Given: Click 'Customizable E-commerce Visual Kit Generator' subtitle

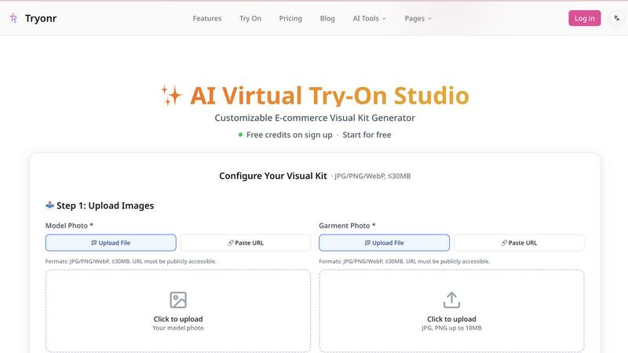Looking at the screenshot, I should (x=315, y=118).
